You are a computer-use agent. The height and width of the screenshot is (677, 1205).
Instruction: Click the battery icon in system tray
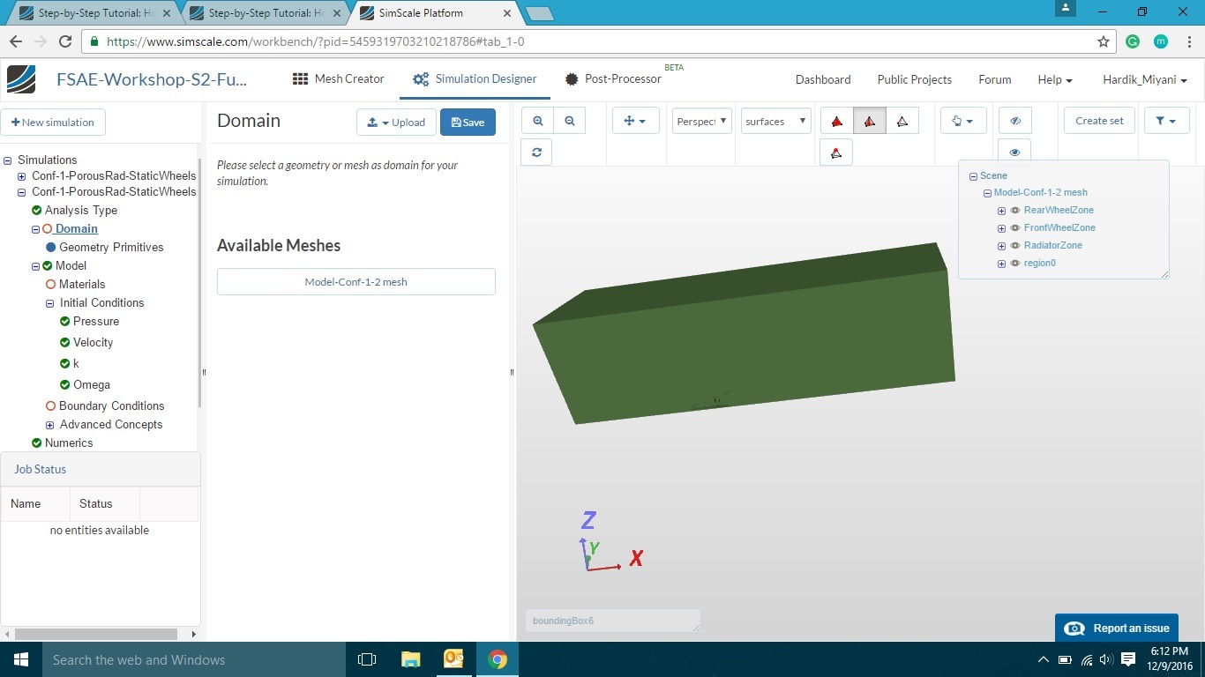click(x=1065, y=659)
